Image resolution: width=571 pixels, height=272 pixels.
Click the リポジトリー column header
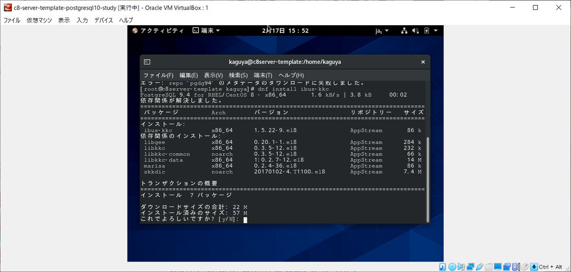371,113
